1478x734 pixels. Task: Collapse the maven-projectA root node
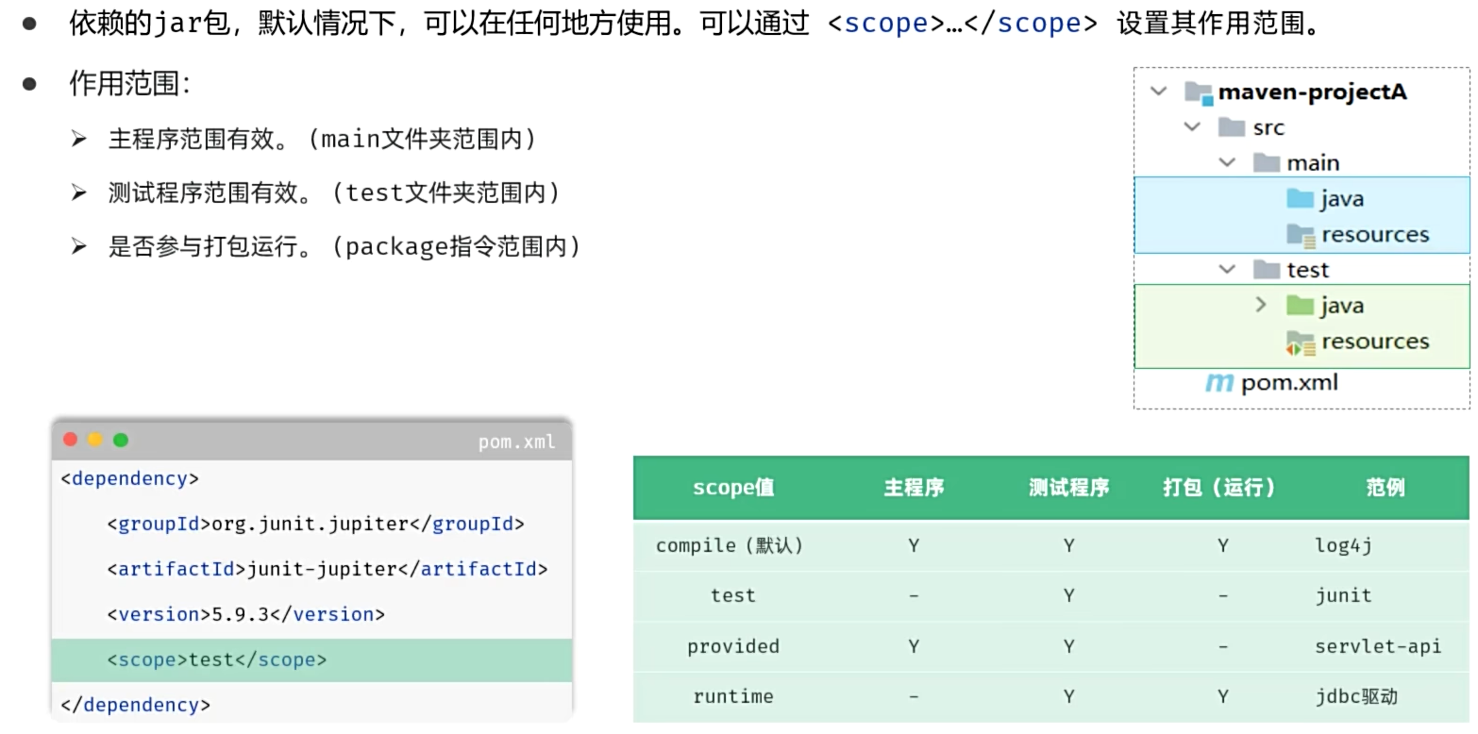1158,92
